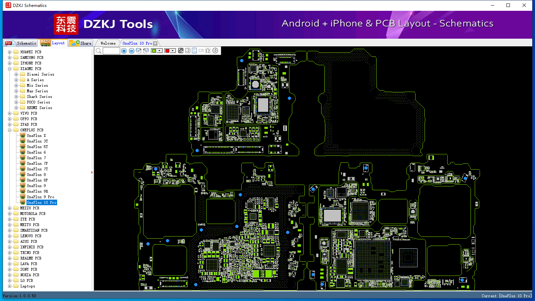Expand the IPHONE PCB folder
Viewport: 535px width, 301px height.
point(10,63)
